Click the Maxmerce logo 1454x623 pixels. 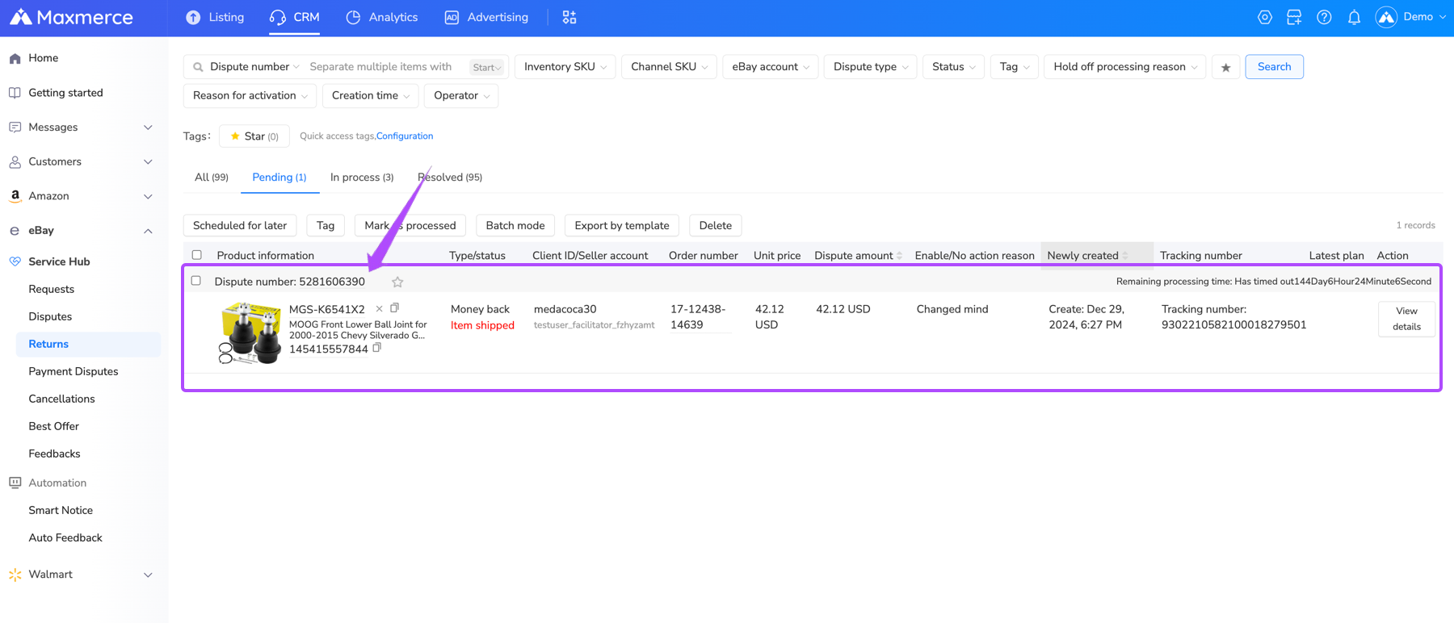click(71, 17)
